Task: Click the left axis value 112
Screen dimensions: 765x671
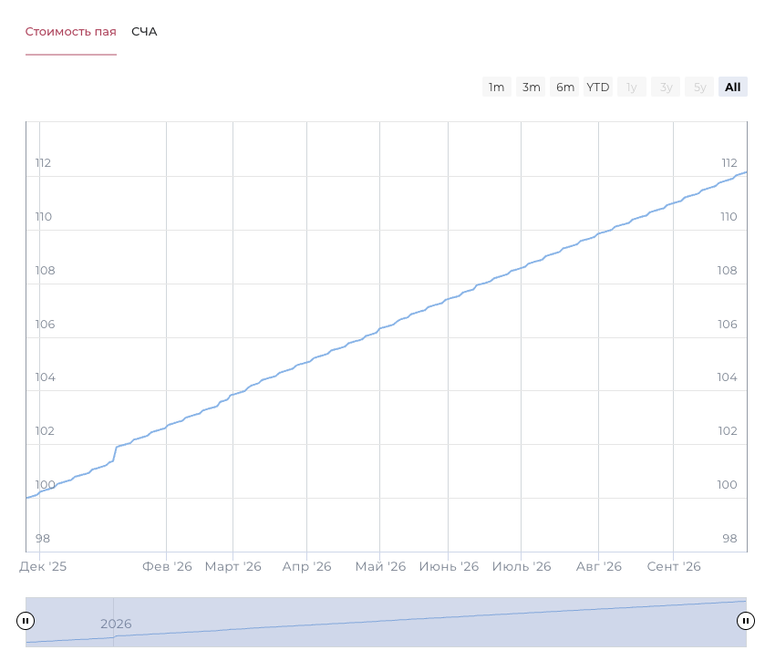Action: pyautogui.click(x=43, y=163)
